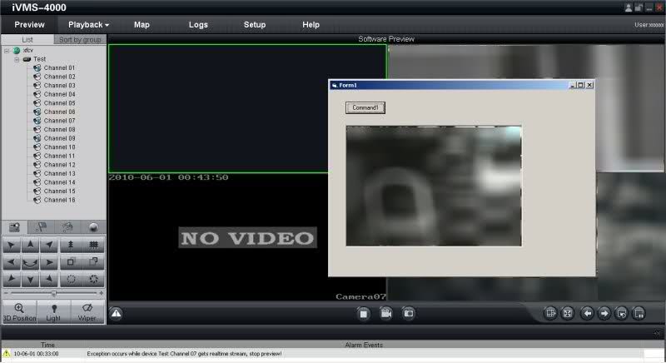The height and width of the screenshot is (363, 666).
Task: Click the lock icon in title bar
Action: [x=639, y=7]
